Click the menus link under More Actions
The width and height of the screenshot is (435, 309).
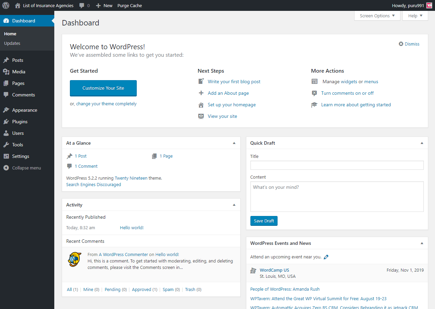(371, 81)
